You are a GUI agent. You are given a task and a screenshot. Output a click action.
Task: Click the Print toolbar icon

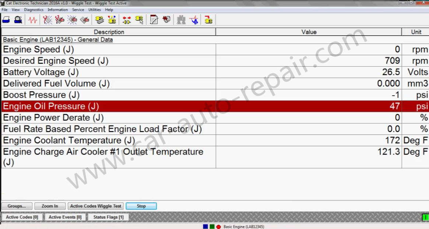[x=6, y=20]
